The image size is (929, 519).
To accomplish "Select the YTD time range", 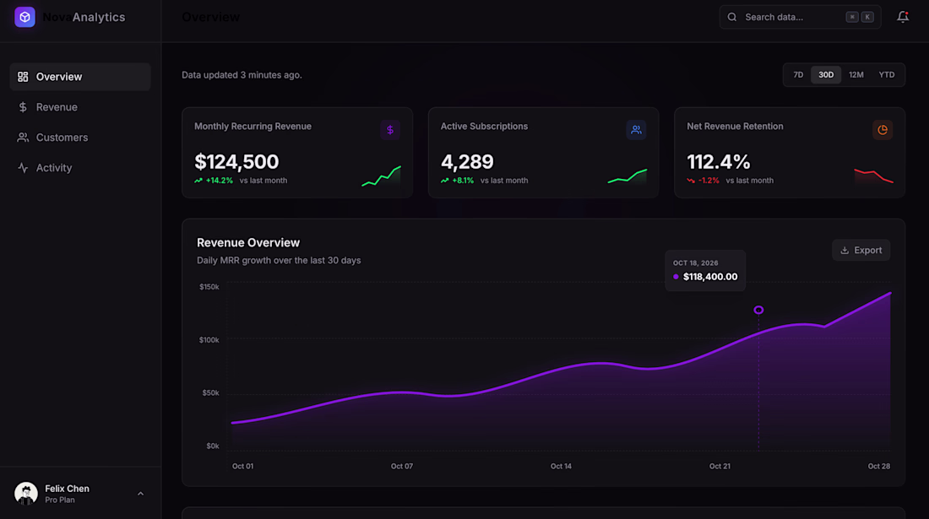I will pyautogui.click(x=886, y=75).
